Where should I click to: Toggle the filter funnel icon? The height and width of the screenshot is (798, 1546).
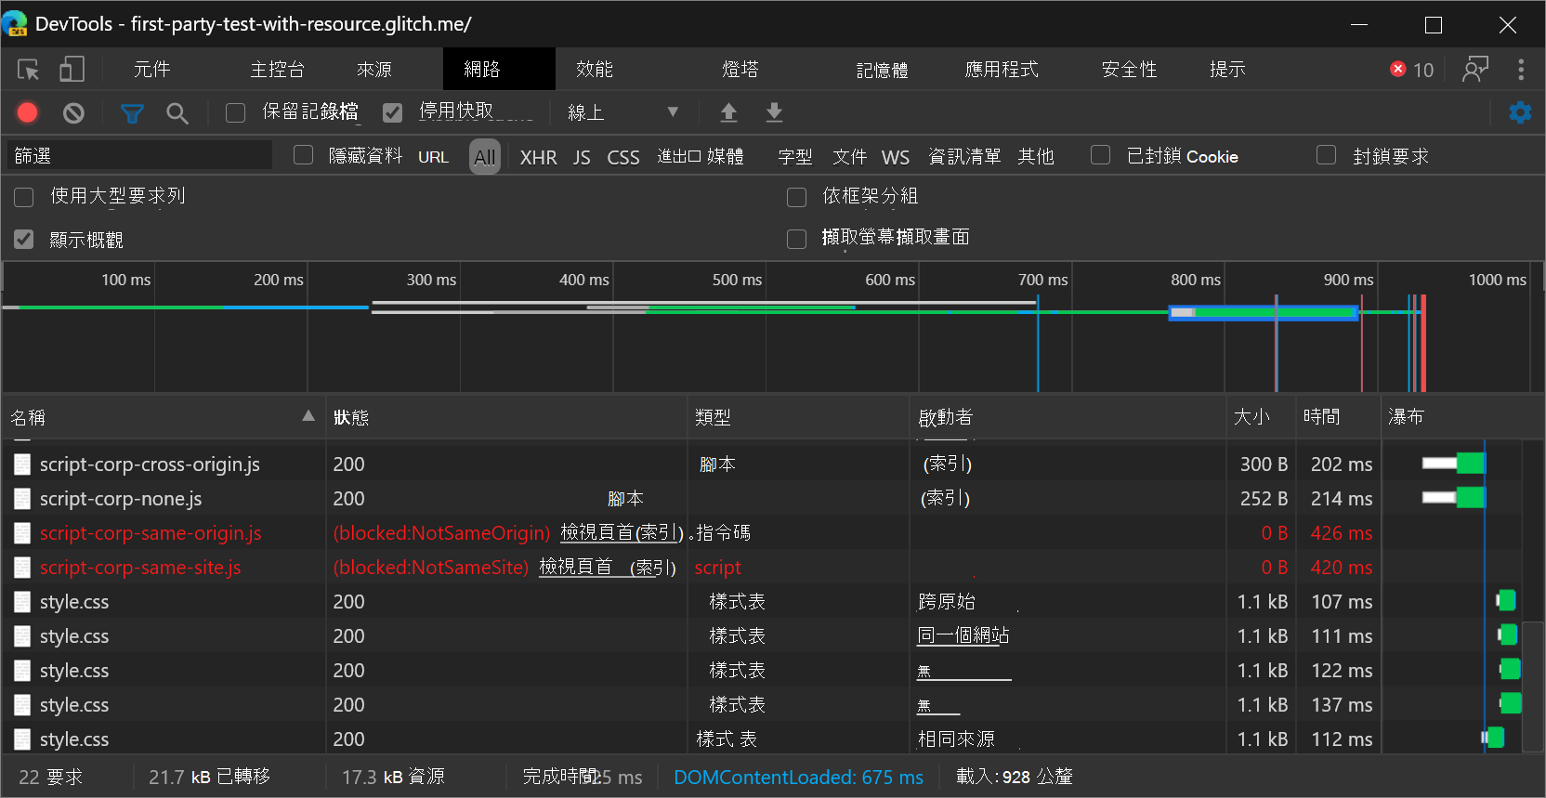pyautogui.click(x=132, y=113)
